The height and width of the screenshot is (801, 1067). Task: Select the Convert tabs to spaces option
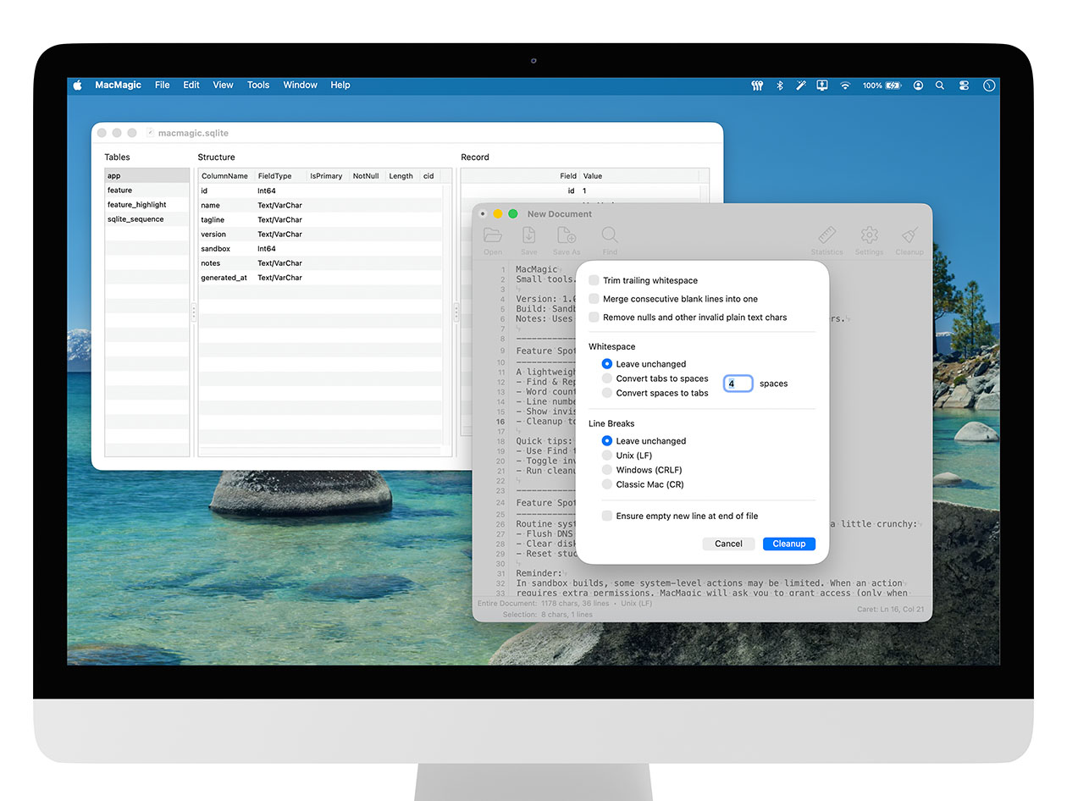pyautogui.click(x=606, y=378)
